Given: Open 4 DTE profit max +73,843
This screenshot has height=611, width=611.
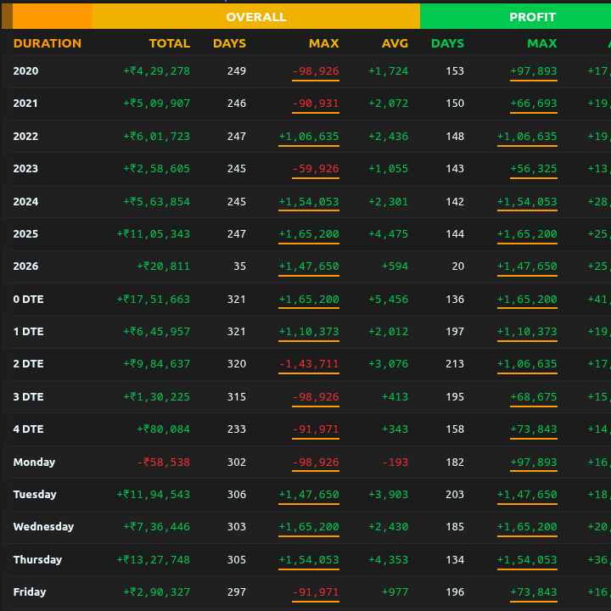Looking at the screenshot, I should coord(533,429).
